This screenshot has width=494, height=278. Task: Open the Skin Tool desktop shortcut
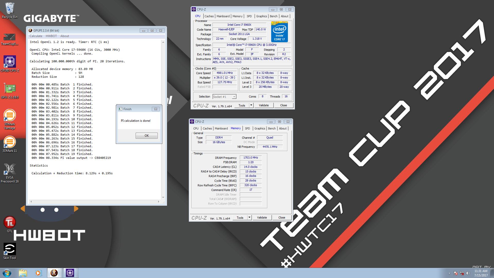(10, 251)
